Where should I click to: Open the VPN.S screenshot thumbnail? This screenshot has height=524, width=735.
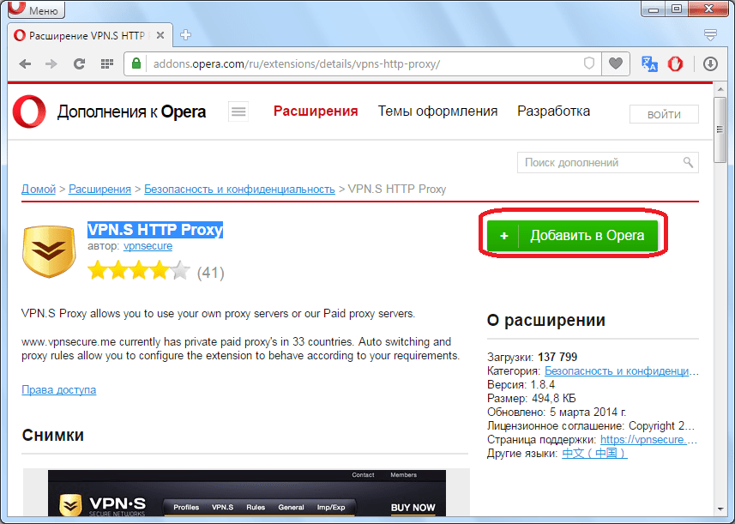(246, 492)
